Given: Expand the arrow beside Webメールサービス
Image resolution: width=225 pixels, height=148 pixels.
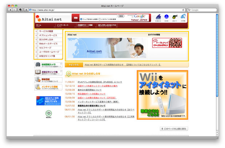Looking at the screenshot, I should click(36, 44).
